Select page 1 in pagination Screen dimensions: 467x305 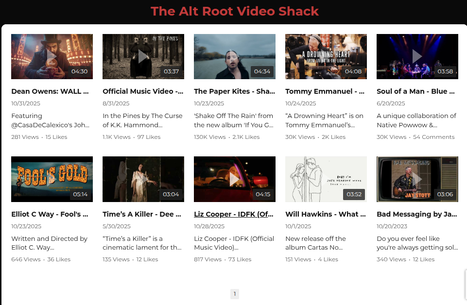pyautogui.click(x=235, y=294)
